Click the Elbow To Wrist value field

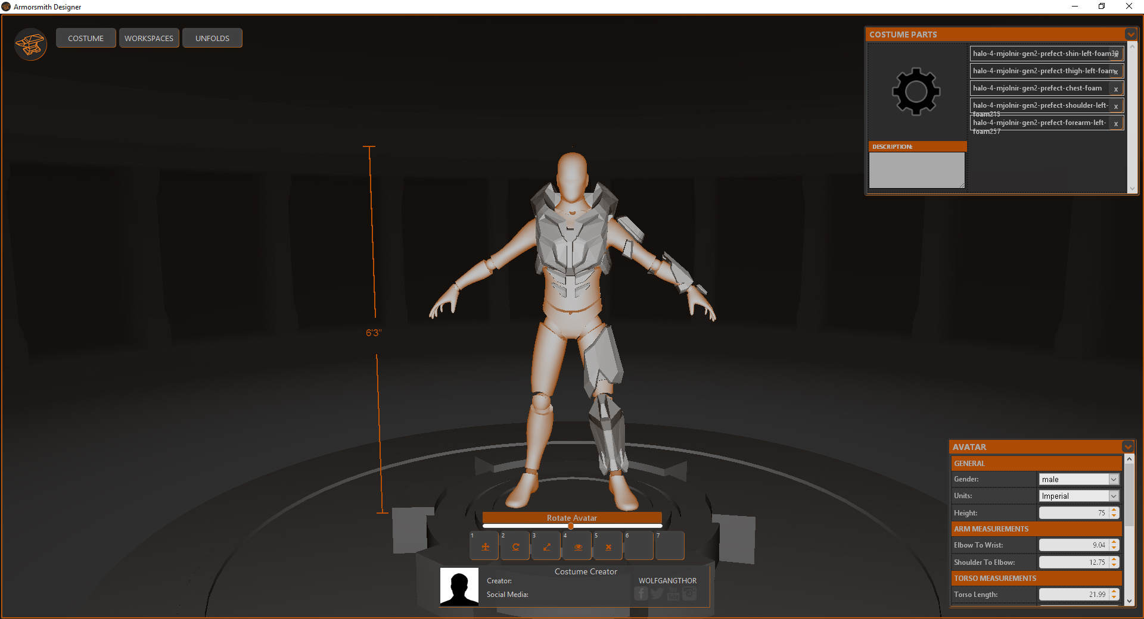[x=1074, y=545]
